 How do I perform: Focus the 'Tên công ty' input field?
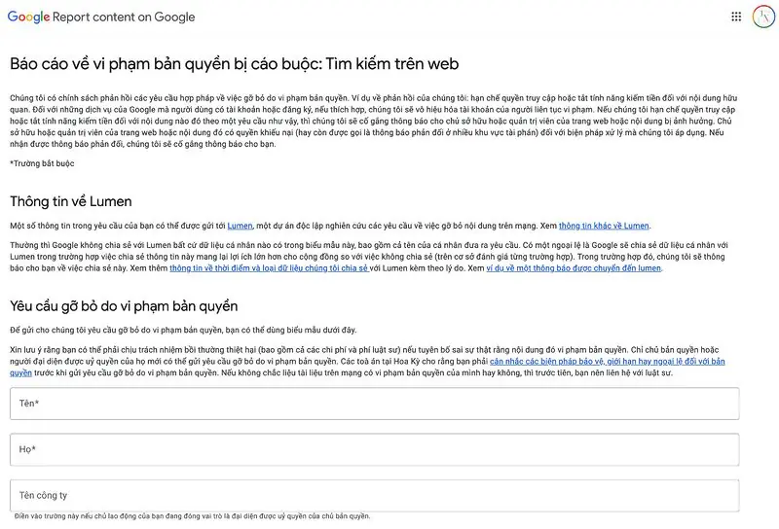coord(375,495)
